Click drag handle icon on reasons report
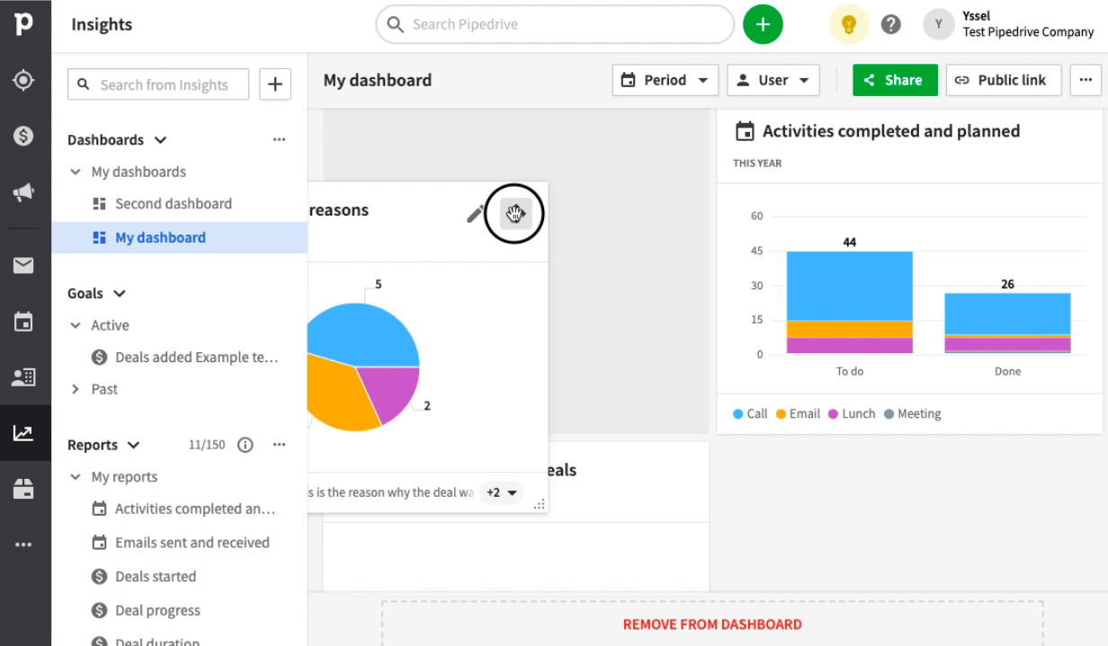The height and width of the screenshot is (646, 1108). click(x=516, y=214)
